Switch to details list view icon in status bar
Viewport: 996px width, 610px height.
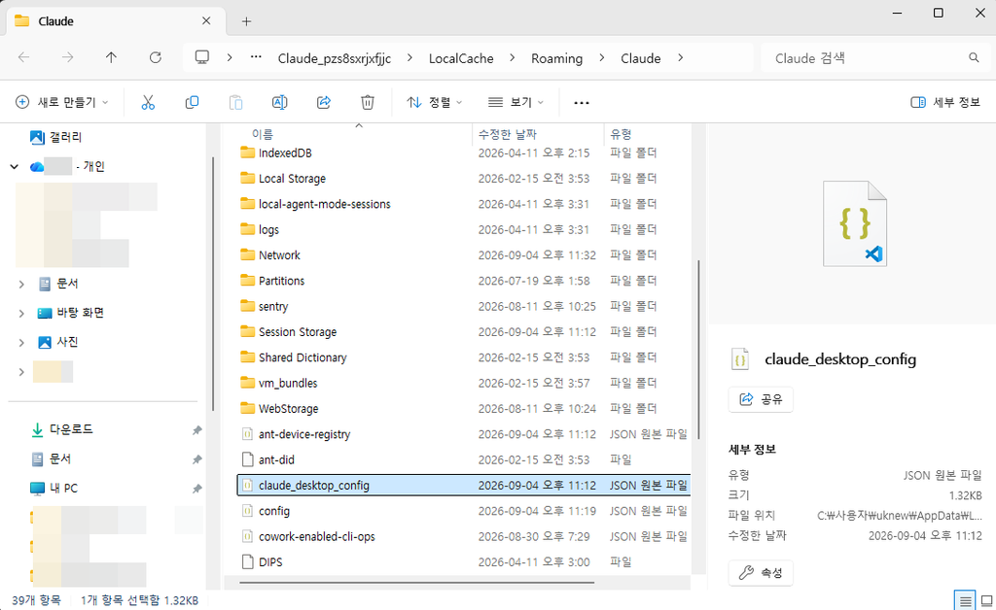pyautogui.click(x=966, y=600)
